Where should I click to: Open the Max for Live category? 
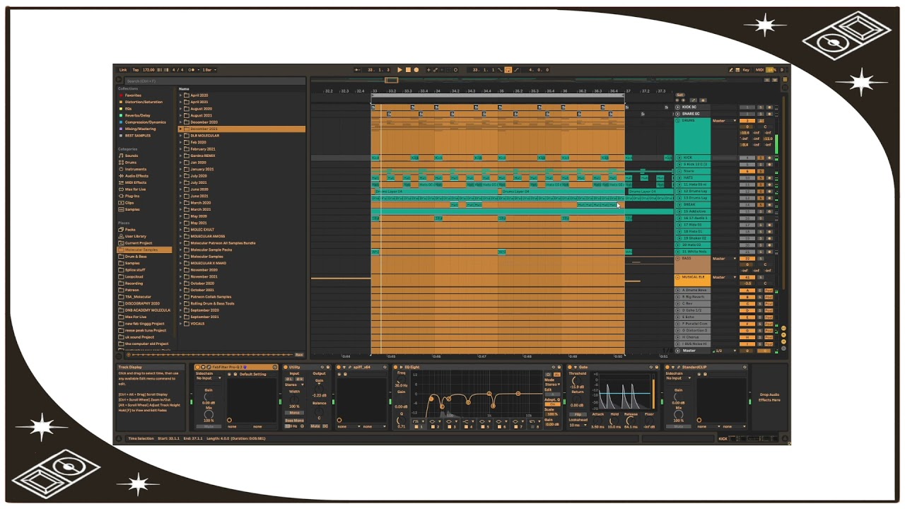[135, 189]
